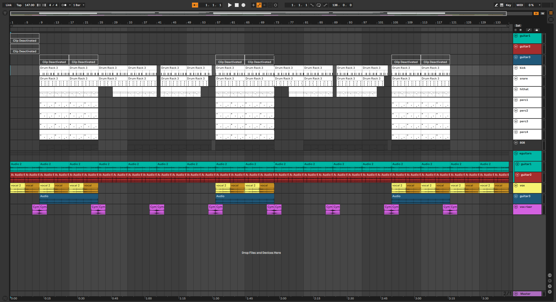
Task: Toggle the Computer MIDI Keyboard icon
Action: click(x=502, y=5)
